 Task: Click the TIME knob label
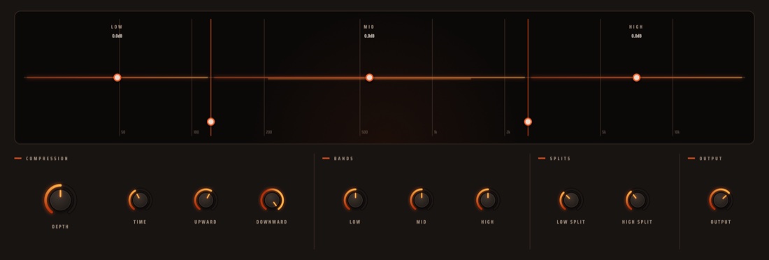[x=140, y=222]
